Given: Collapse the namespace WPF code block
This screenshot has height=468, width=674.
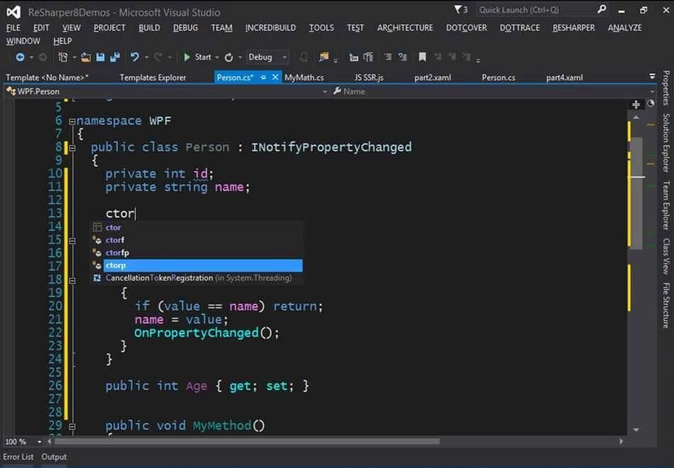Looking at the screenshot, I should pyautogui.click(x=73, y=122).
